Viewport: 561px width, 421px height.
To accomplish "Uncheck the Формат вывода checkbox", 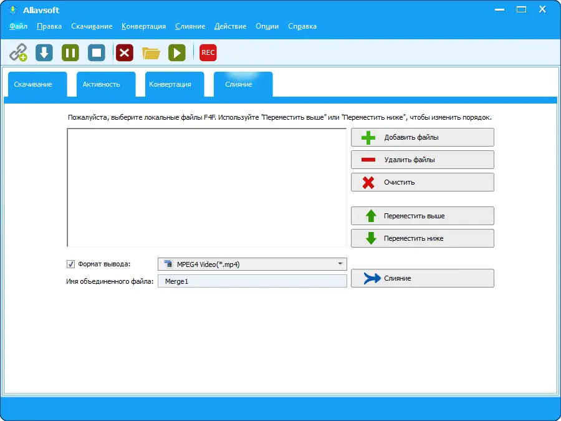I will (70, 263).
